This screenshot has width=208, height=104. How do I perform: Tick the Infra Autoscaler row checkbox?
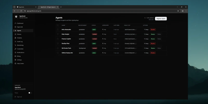[58, 29]
